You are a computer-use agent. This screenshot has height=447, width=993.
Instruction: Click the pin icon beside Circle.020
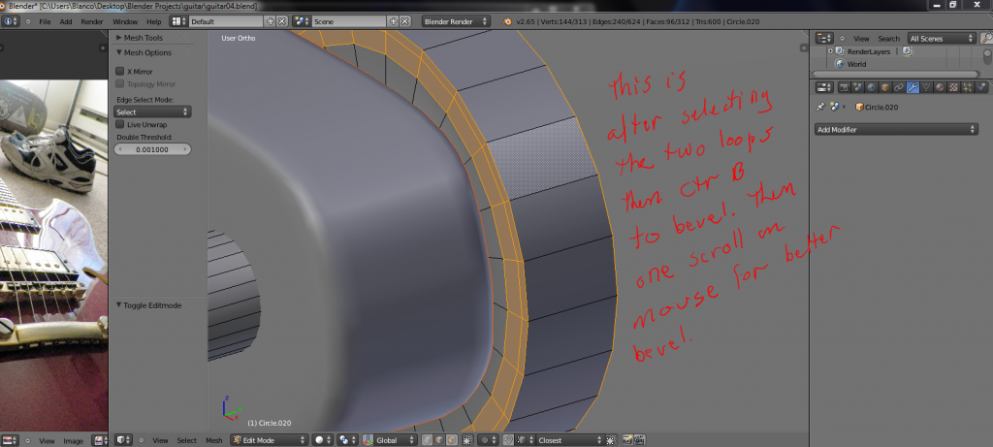(820, 107)
